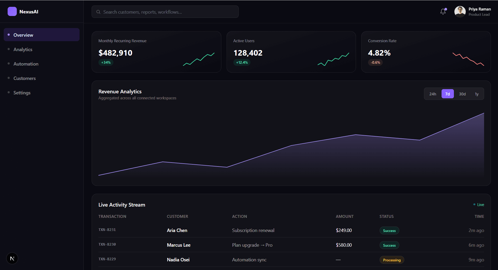Click the Active Users sparkline

click(333, 59)
